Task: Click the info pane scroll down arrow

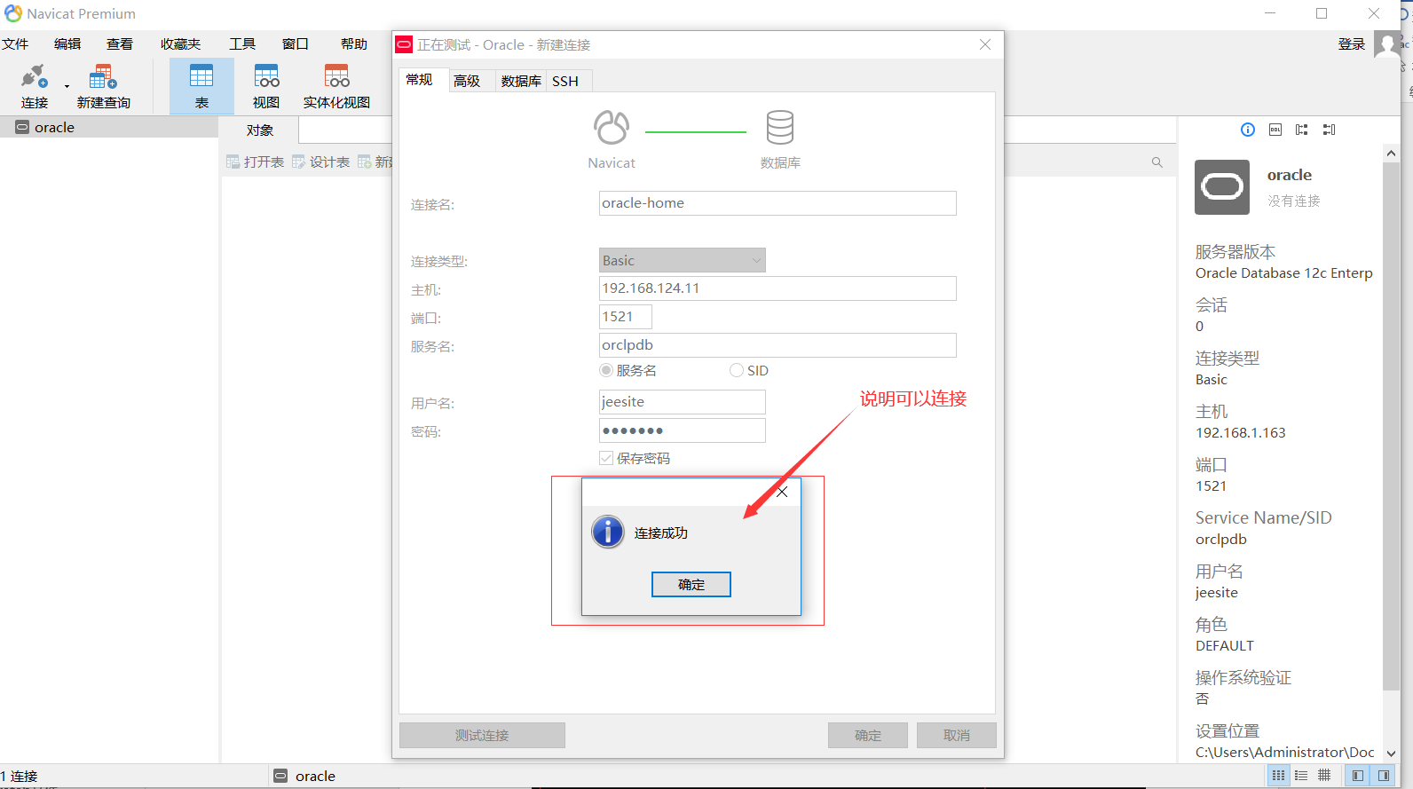Action: pyautogui.click(x=1391, y=753)
